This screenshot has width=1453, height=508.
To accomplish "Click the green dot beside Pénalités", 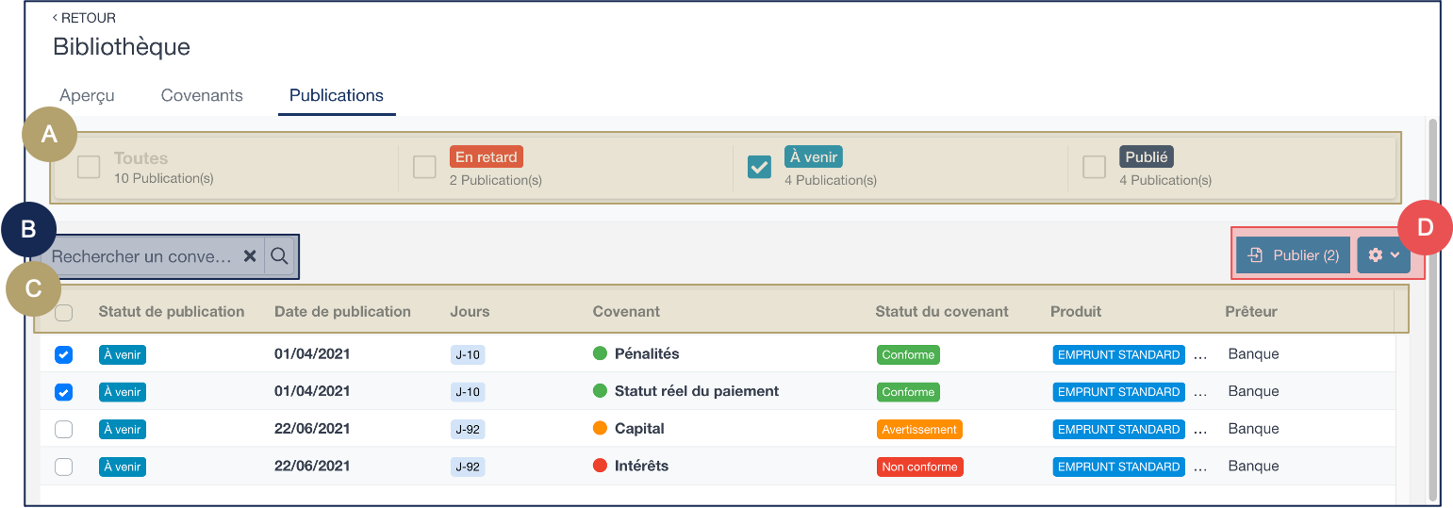I will click(600, 354).
